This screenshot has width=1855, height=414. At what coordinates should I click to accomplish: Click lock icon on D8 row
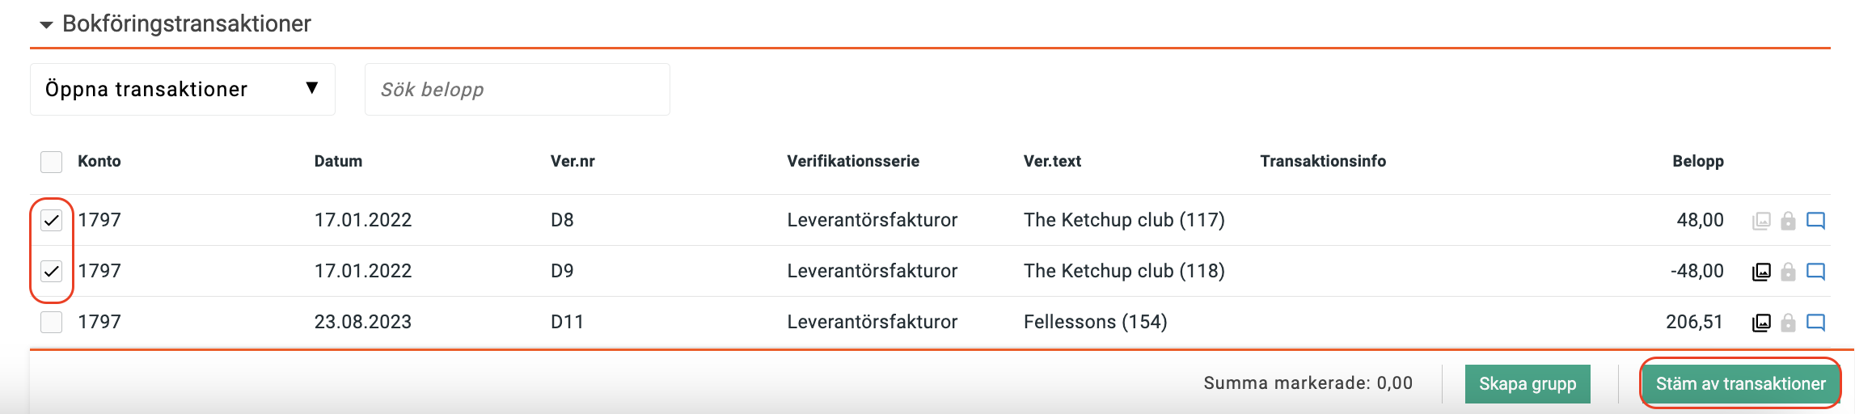[x=1789, y=221]
